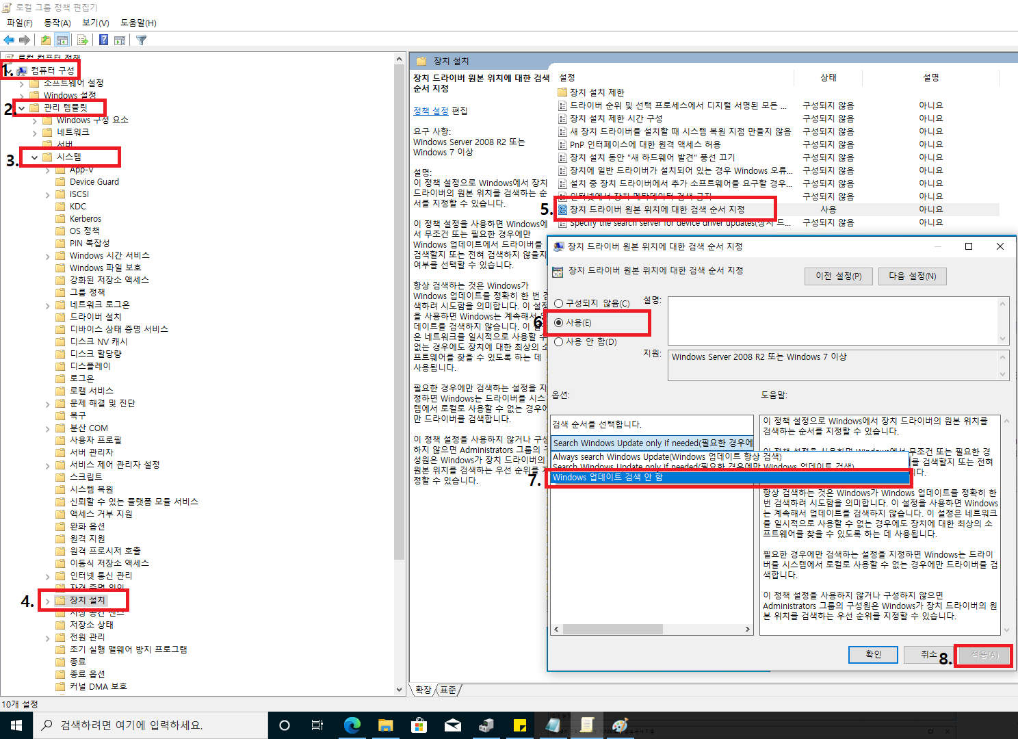This screenshot has height=739, width=1018.
Task: Click the Back arrow toolbar icon
Action: 9,40
